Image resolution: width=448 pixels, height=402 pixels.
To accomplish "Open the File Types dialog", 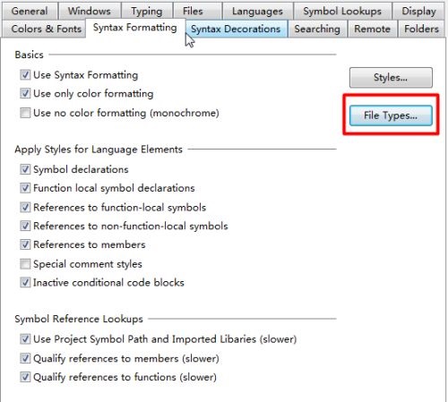I will [391, 115].
